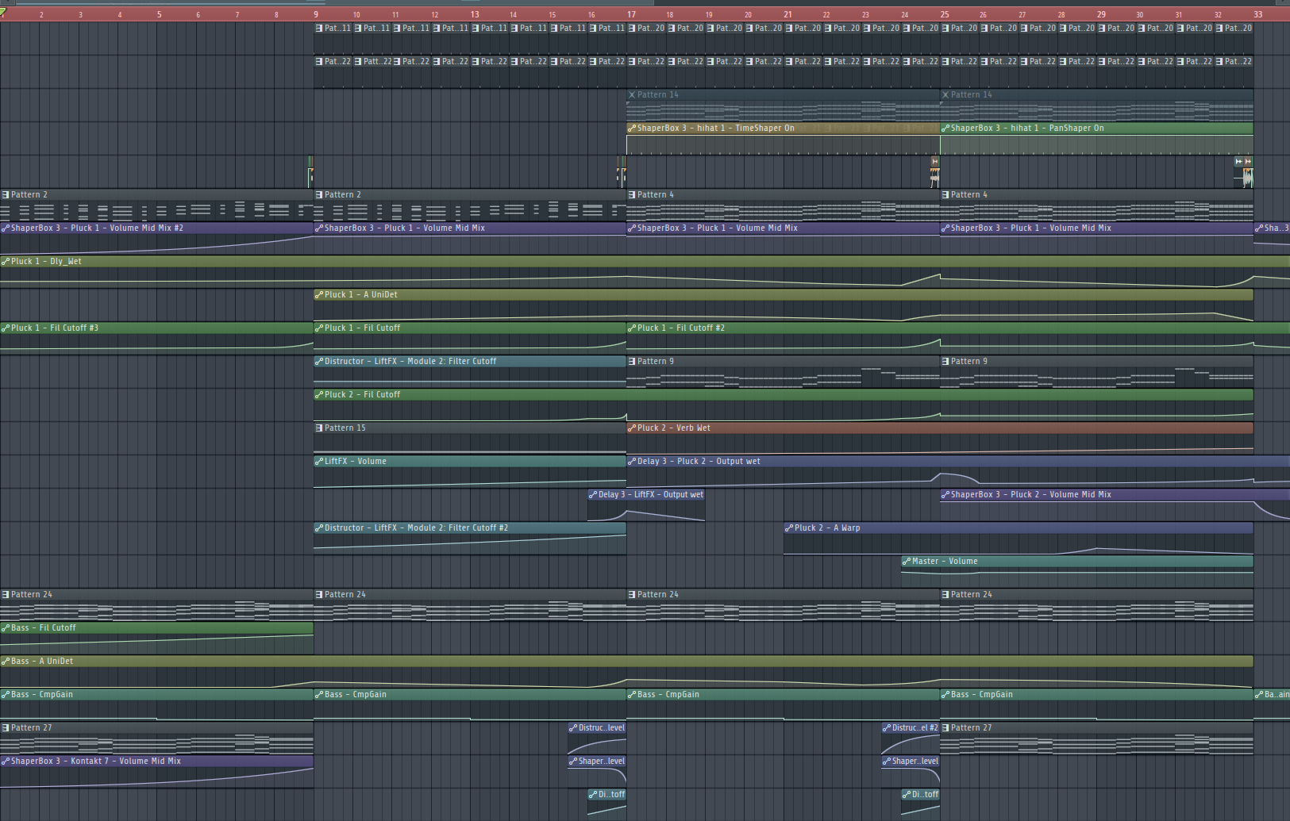Click the icon on hihat 1 - PanShaper On clip
This screenshot has height=821, width=1290.
(945, 128)
